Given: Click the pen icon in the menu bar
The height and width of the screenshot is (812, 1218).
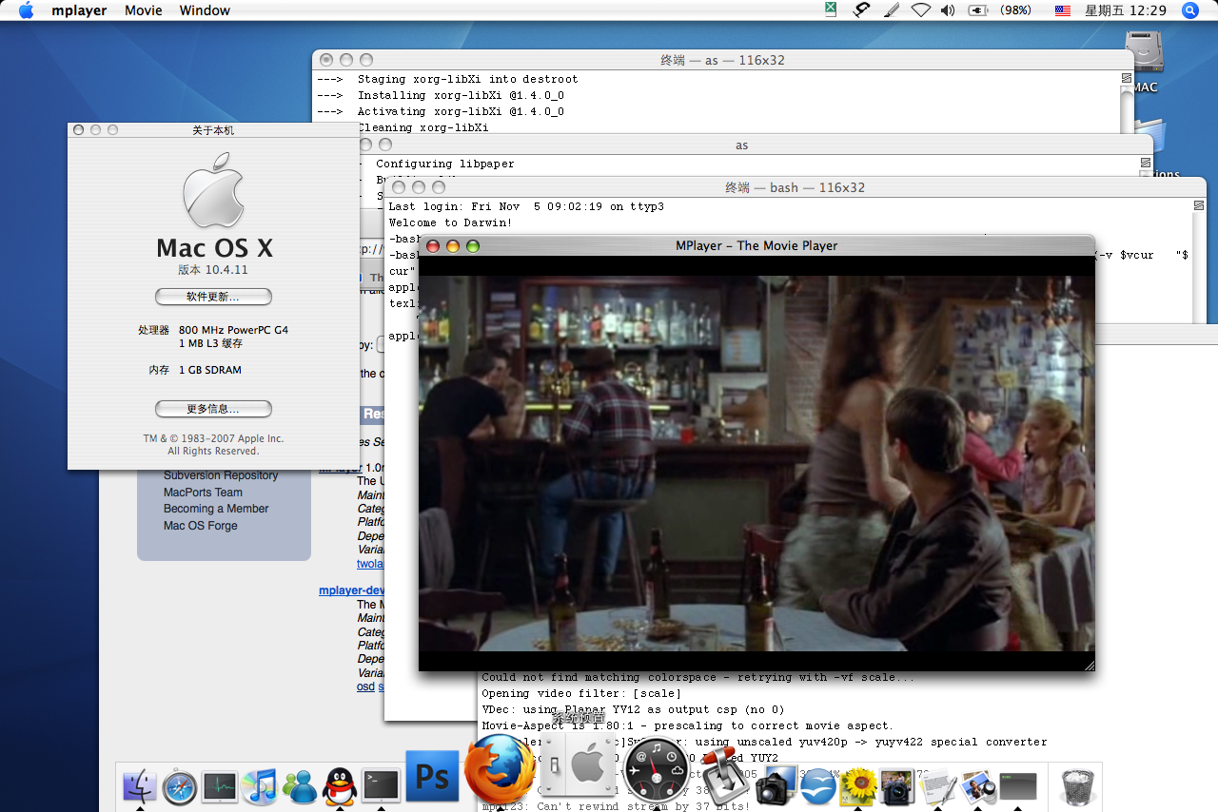Looking at the screenshot, I should click(892, 10).
